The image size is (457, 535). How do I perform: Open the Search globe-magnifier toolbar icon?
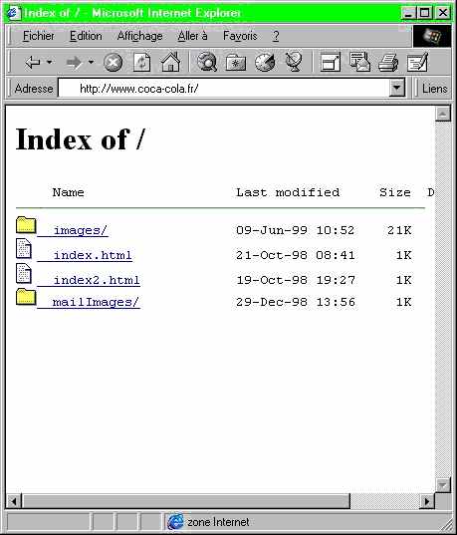207,62
